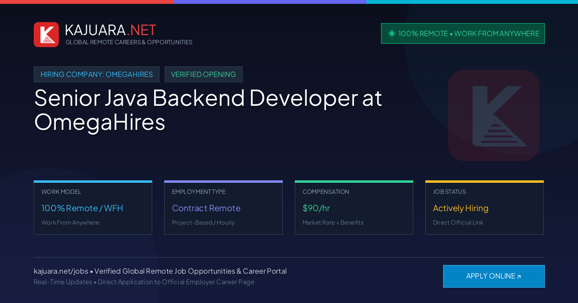Click the Direct Official Link text
The image size is (578, 303).
click(x=458, y=223)
